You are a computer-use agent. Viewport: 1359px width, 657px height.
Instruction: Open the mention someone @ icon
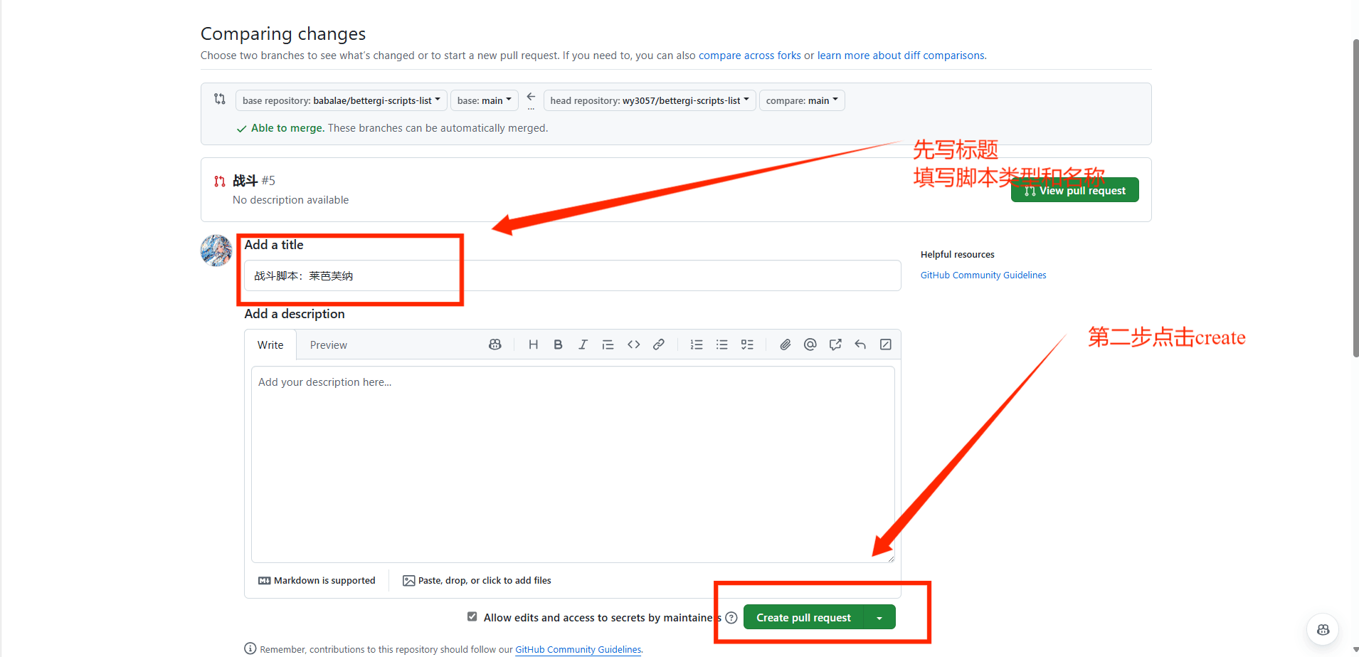810,345
